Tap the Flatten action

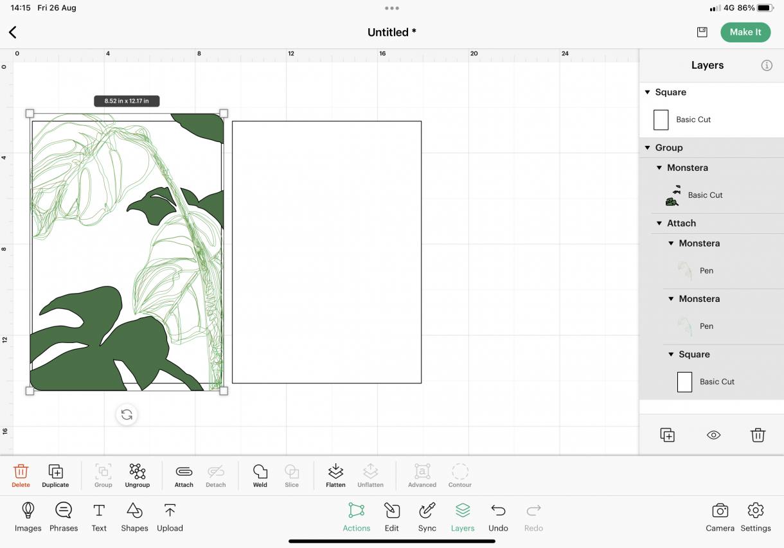point(335,476)
